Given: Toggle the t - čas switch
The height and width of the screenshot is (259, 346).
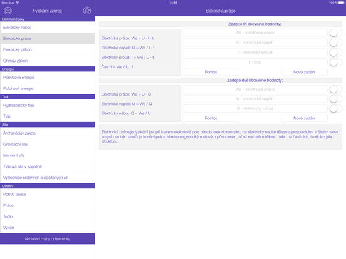Looking at the screenshot, I should pos(335,63).
